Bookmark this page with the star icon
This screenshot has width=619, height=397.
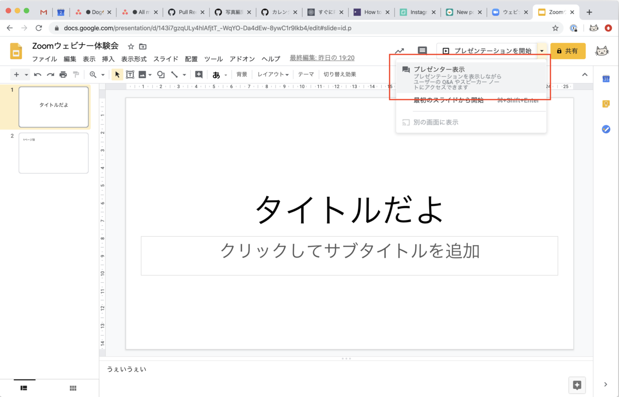(x=555, y=28)
